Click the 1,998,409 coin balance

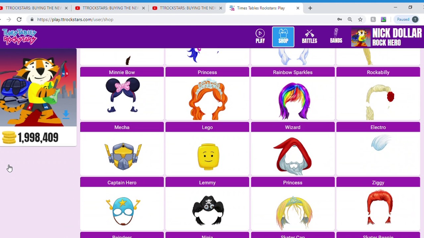pos(38,138)
